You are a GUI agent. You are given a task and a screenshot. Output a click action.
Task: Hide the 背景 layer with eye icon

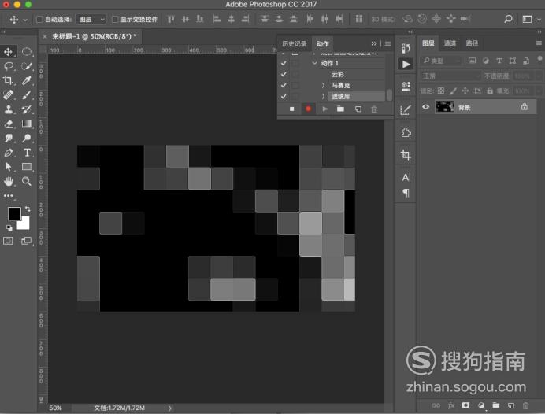tap(426, 107)
